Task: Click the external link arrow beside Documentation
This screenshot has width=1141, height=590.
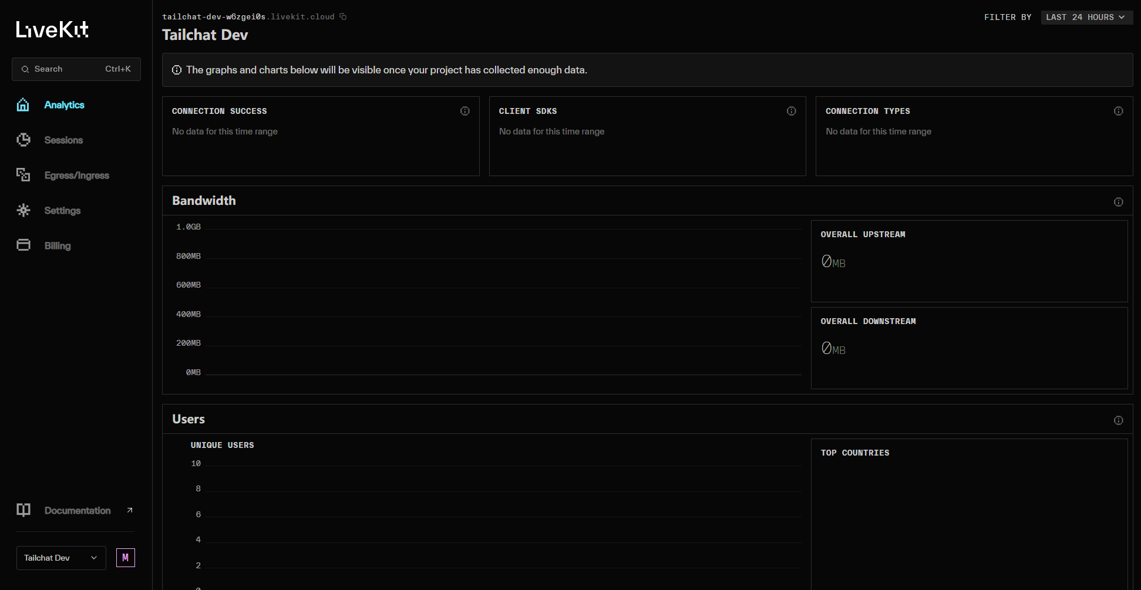Action: (x=130, y=510)
